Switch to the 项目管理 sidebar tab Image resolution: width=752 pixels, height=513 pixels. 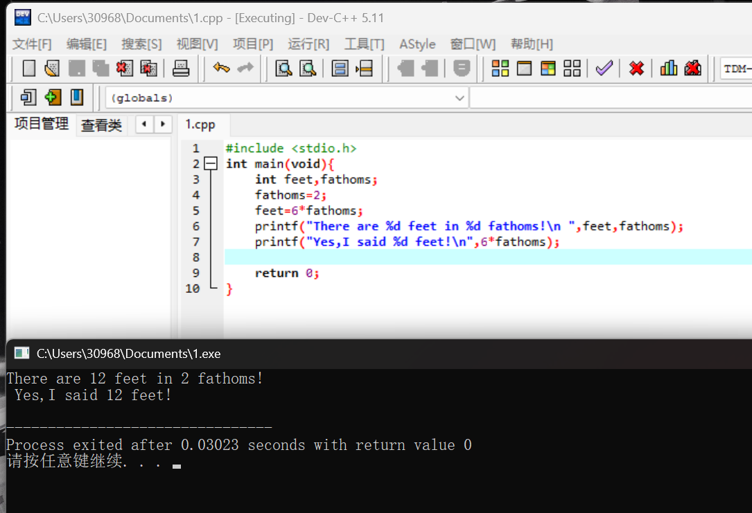[42, 124]
